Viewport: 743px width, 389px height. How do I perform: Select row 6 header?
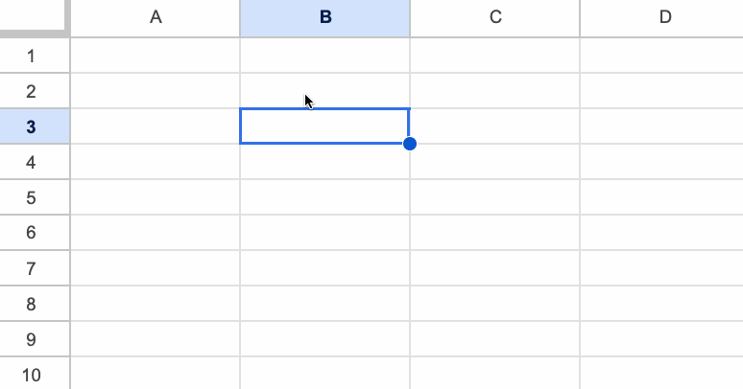pyautogui.click(x=32, y=233)
